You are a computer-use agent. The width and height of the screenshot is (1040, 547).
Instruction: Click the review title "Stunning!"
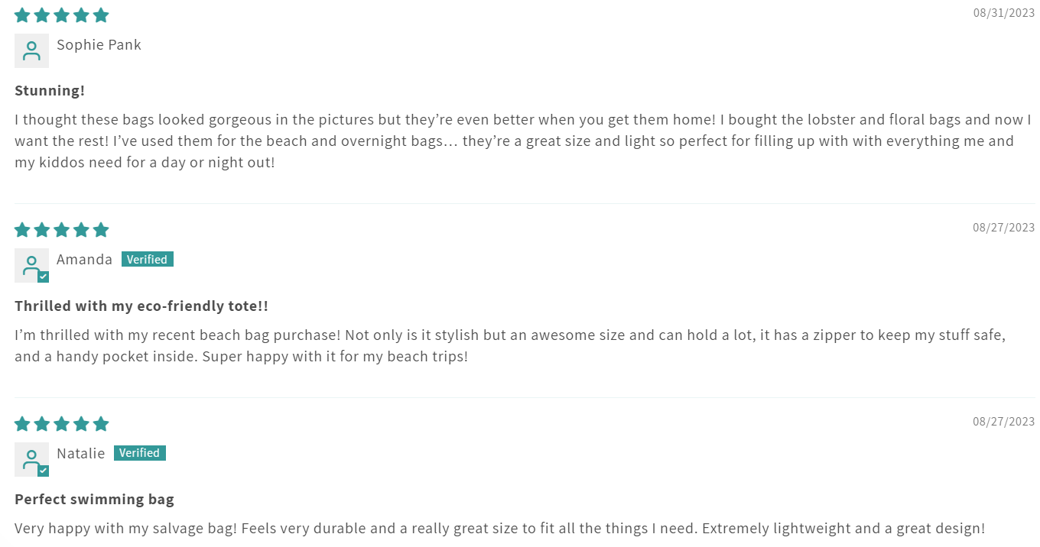(x=50, y=91)
